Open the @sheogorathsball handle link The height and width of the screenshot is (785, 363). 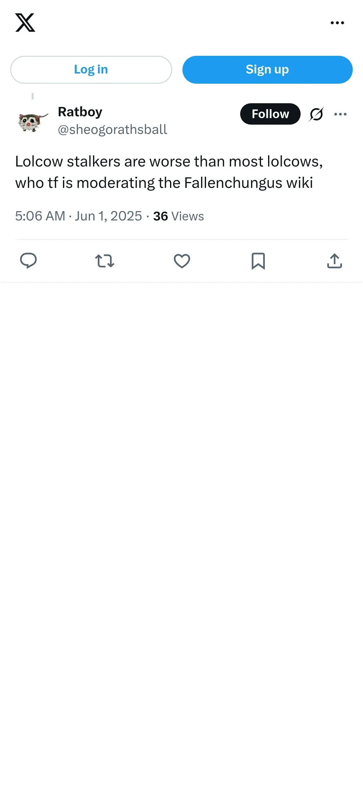pyautogui.click(x=112, y=130)
